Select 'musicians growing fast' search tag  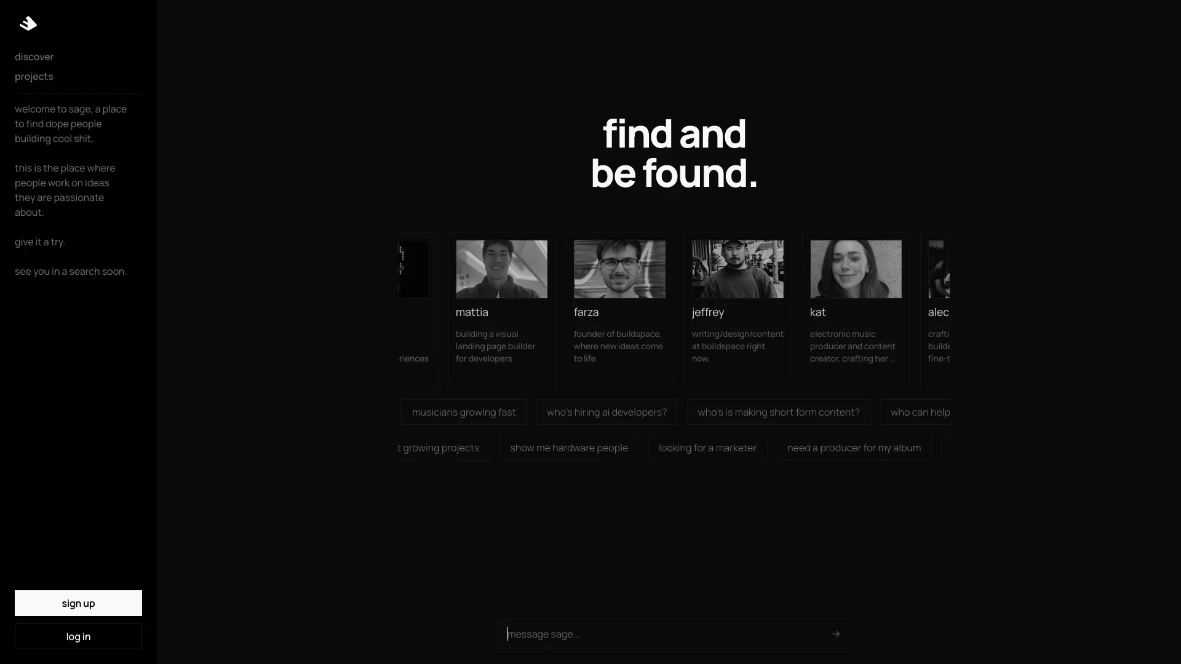[x=464, y=412]
